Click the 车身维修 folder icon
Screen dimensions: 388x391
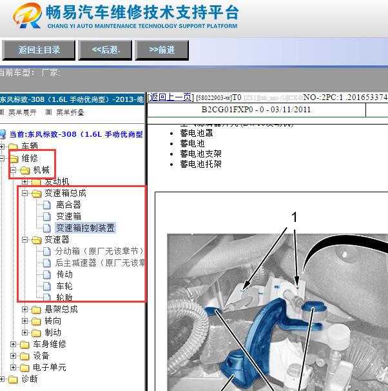(25, 345)
